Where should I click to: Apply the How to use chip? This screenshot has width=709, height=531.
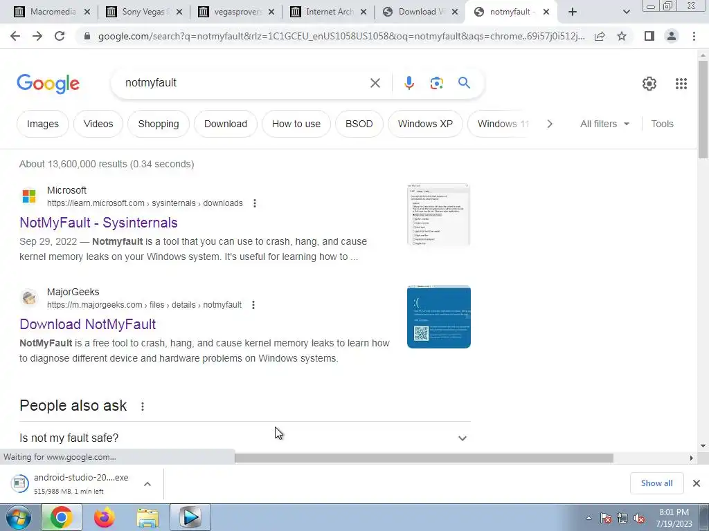(296, 124)
